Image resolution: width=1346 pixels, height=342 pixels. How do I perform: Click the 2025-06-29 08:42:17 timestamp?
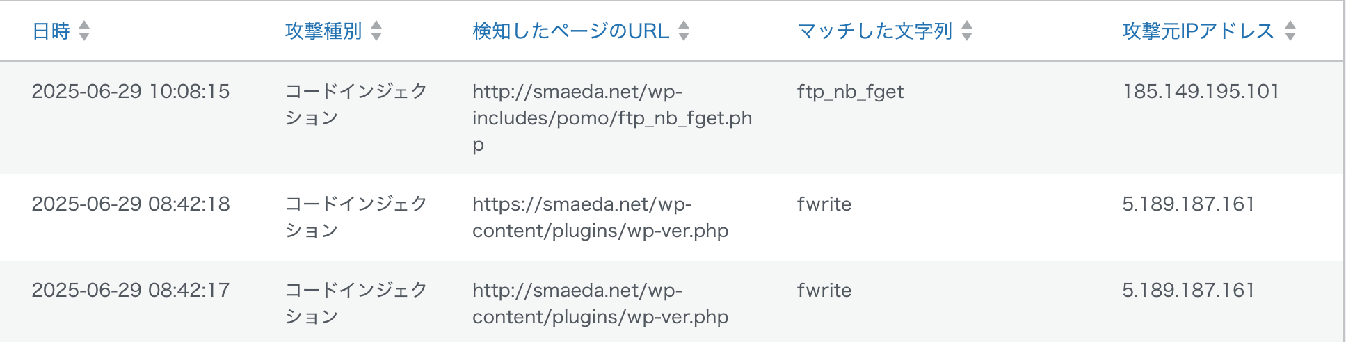131,290
